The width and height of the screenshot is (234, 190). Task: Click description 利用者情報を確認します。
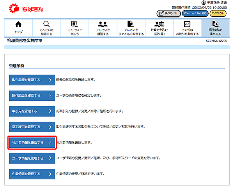pos(74,143)
